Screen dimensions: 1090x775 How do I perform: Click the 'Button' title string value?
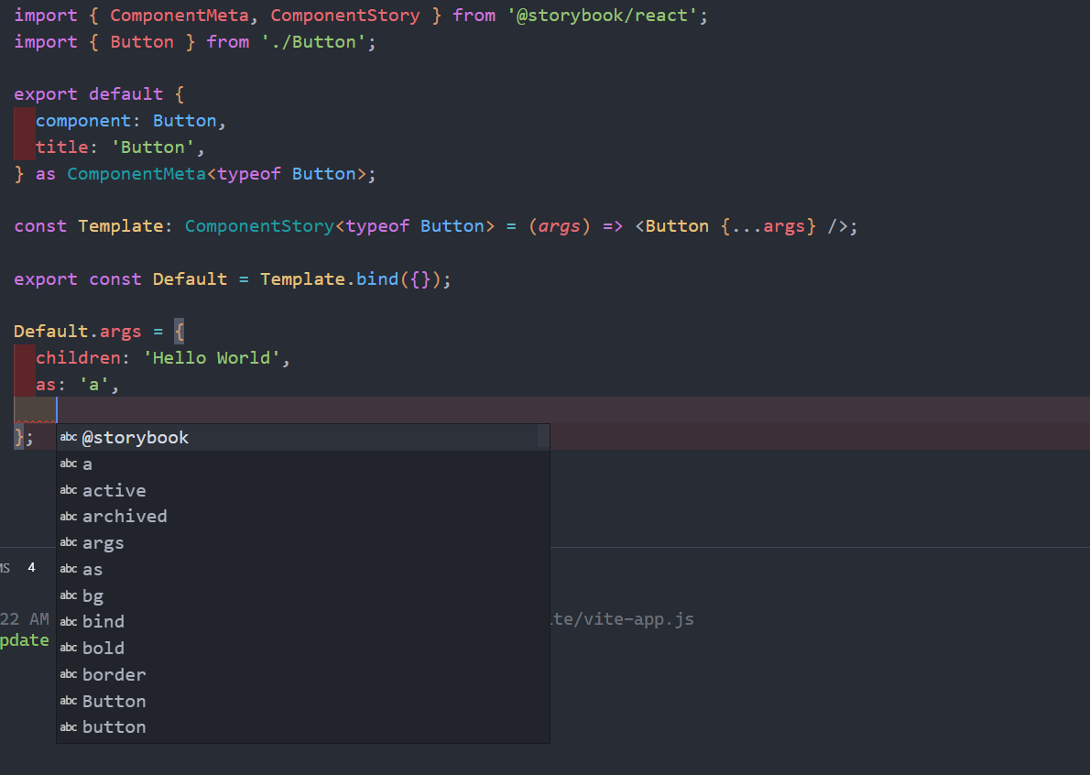pos(152,147)
